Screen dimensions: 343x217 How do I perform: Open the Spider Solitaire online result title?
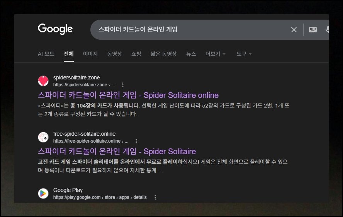[x=128, y=95]
